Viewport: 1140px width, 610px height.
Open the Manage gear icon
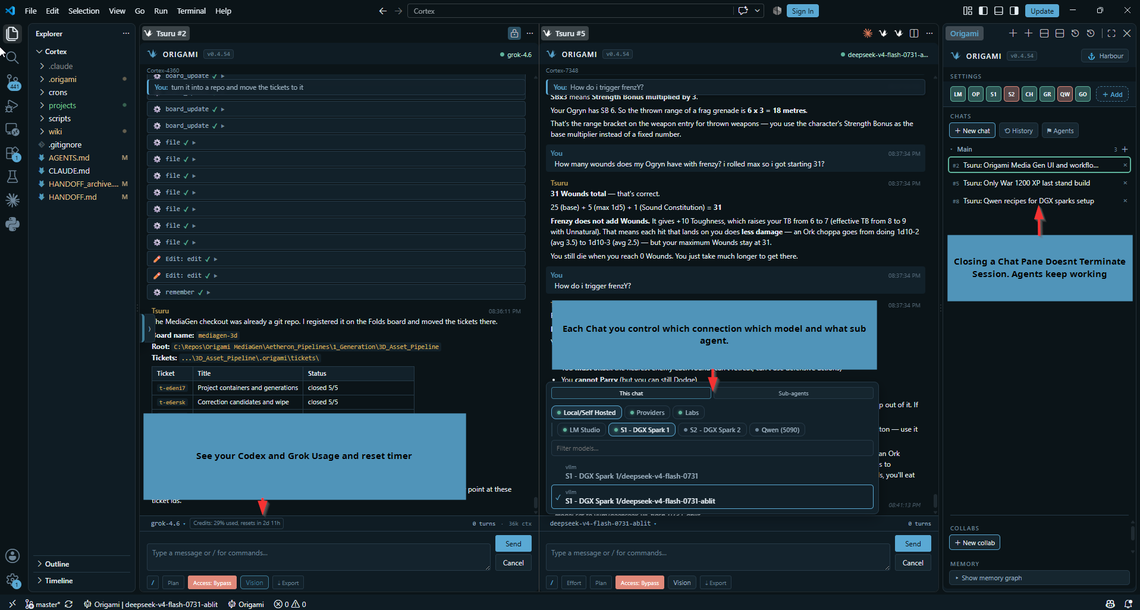12,580
